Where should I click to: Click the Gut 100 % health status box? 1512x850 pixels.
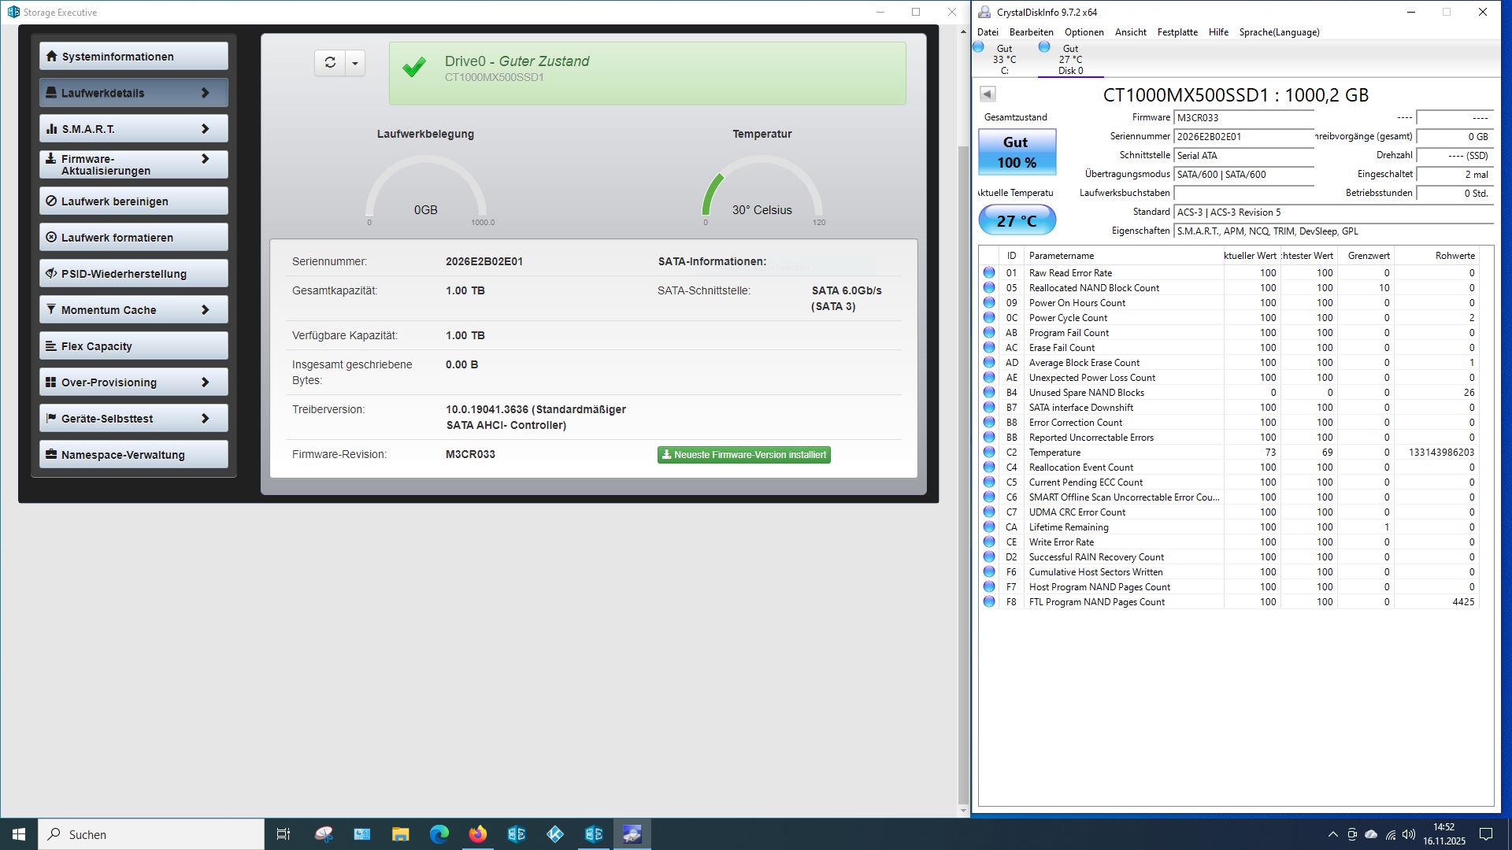1017,152
